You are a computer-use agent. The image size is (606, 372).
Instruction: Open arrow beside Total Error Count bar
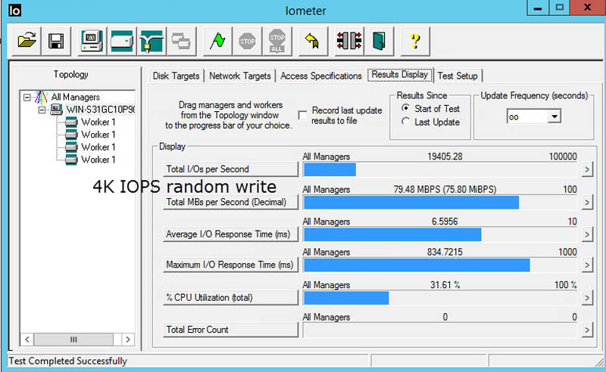tap(587, 330)
